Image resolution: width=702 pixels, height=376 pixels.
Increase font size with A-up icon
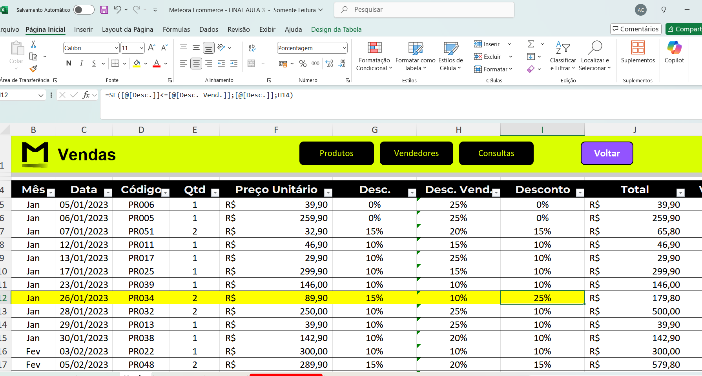(x=152, y=48)
